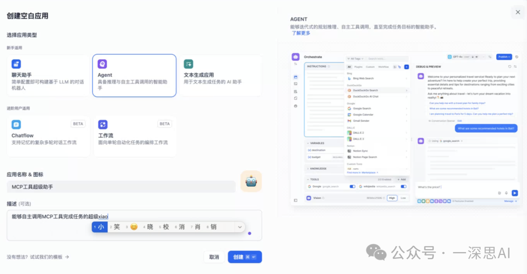Close the create app dialog with X
Screen dimensions: 527x274
[518, 12]
